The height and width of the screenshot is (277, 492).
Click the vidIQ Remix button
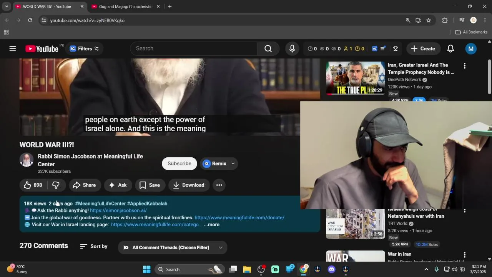214,164
